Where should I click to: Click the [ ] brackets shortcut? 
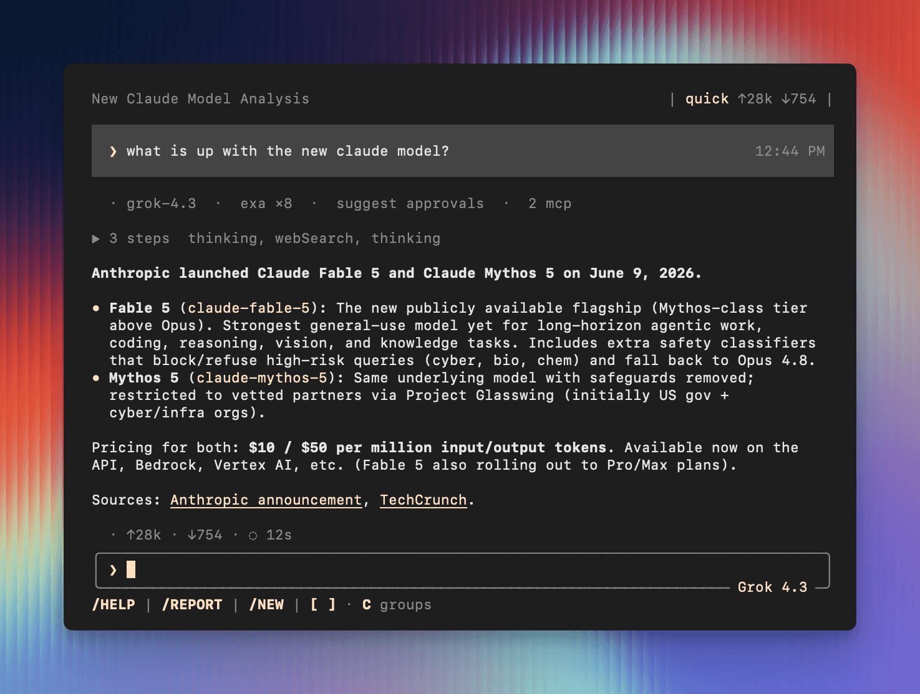323,605
